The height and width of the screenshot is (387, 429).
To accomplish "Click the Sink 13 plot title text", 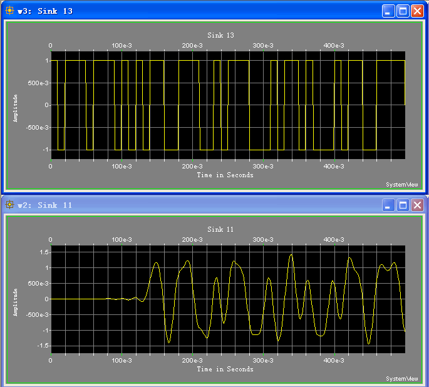I will 221,35.
